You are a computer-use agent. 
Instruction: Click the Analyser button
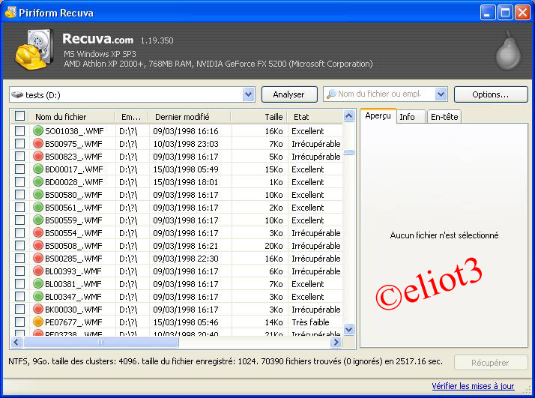pos(289,94)
